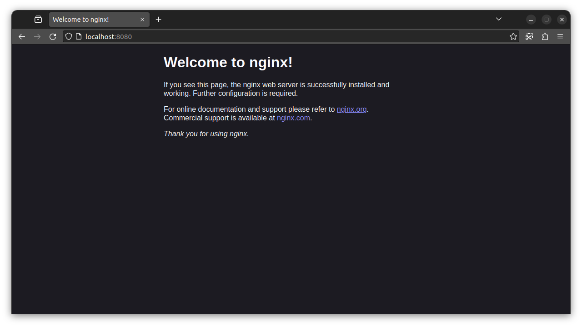582x327 pixels.
Task: Bookmark this page with star icon
Action: point(513,36)
